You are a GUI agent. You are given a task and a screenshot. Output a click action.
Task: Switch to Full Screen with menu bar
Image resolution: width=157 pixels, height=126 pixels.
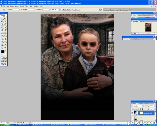pos(4,61)
